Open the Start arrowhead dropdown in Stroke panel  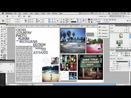[123, 63]
